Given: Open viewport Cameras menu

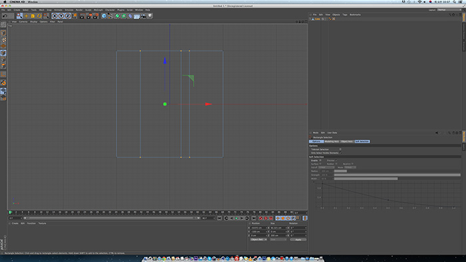Looking at the screenshot, I should 23,22.
